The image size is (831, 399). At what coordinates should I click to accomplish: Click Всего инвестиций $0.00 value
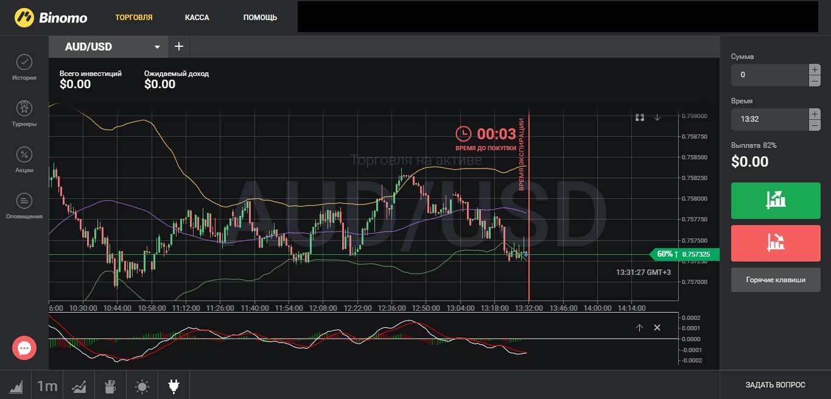tap(75, 85)
